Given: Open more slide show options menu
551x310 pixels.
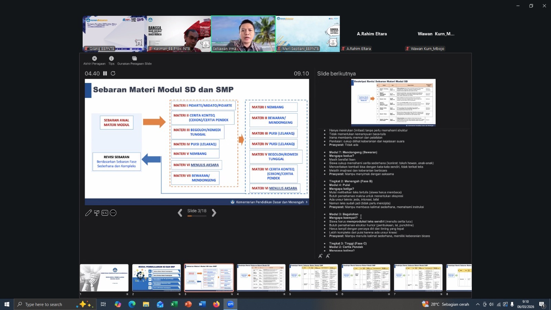Looking at the screenshot, I should pyautogui.click(x=113, y=213).
